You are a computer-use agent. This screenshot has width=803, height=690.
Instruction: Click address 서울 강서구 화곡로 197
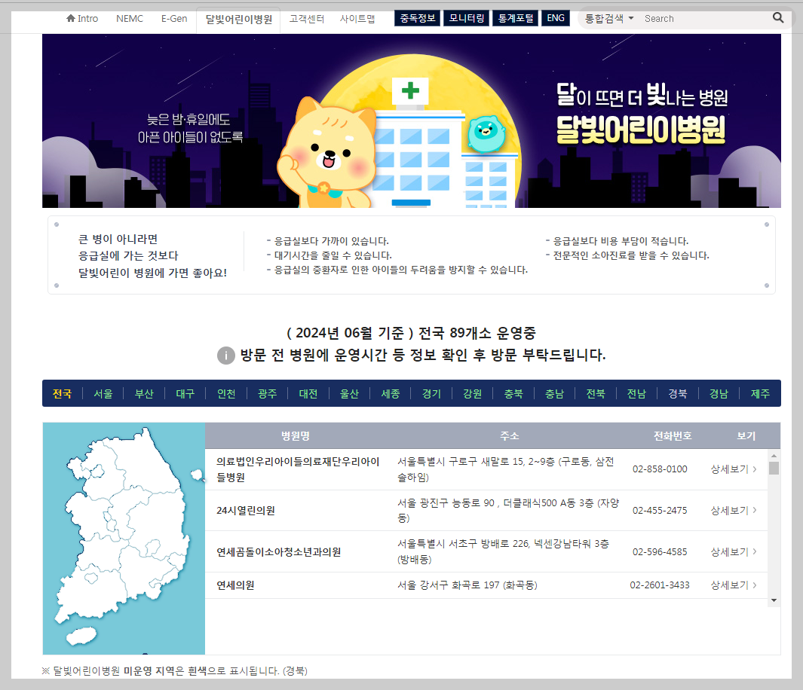pyautogui.click(x=467, y=585)
